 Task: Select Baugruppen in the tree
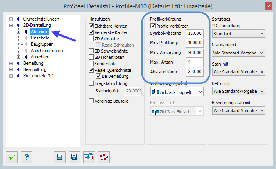(x=42, y=44)
